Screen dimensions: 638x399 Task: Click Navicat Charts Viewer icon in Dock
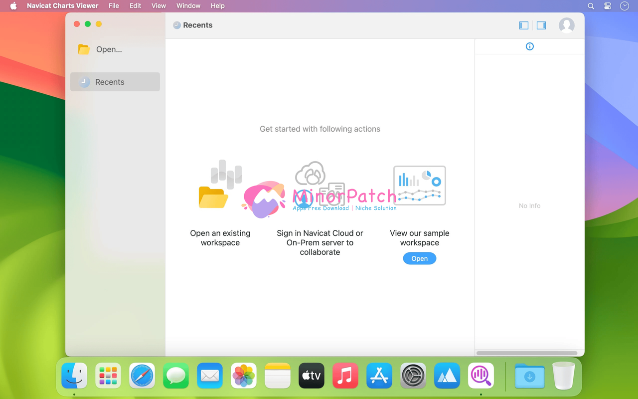[x=481, y=376]
